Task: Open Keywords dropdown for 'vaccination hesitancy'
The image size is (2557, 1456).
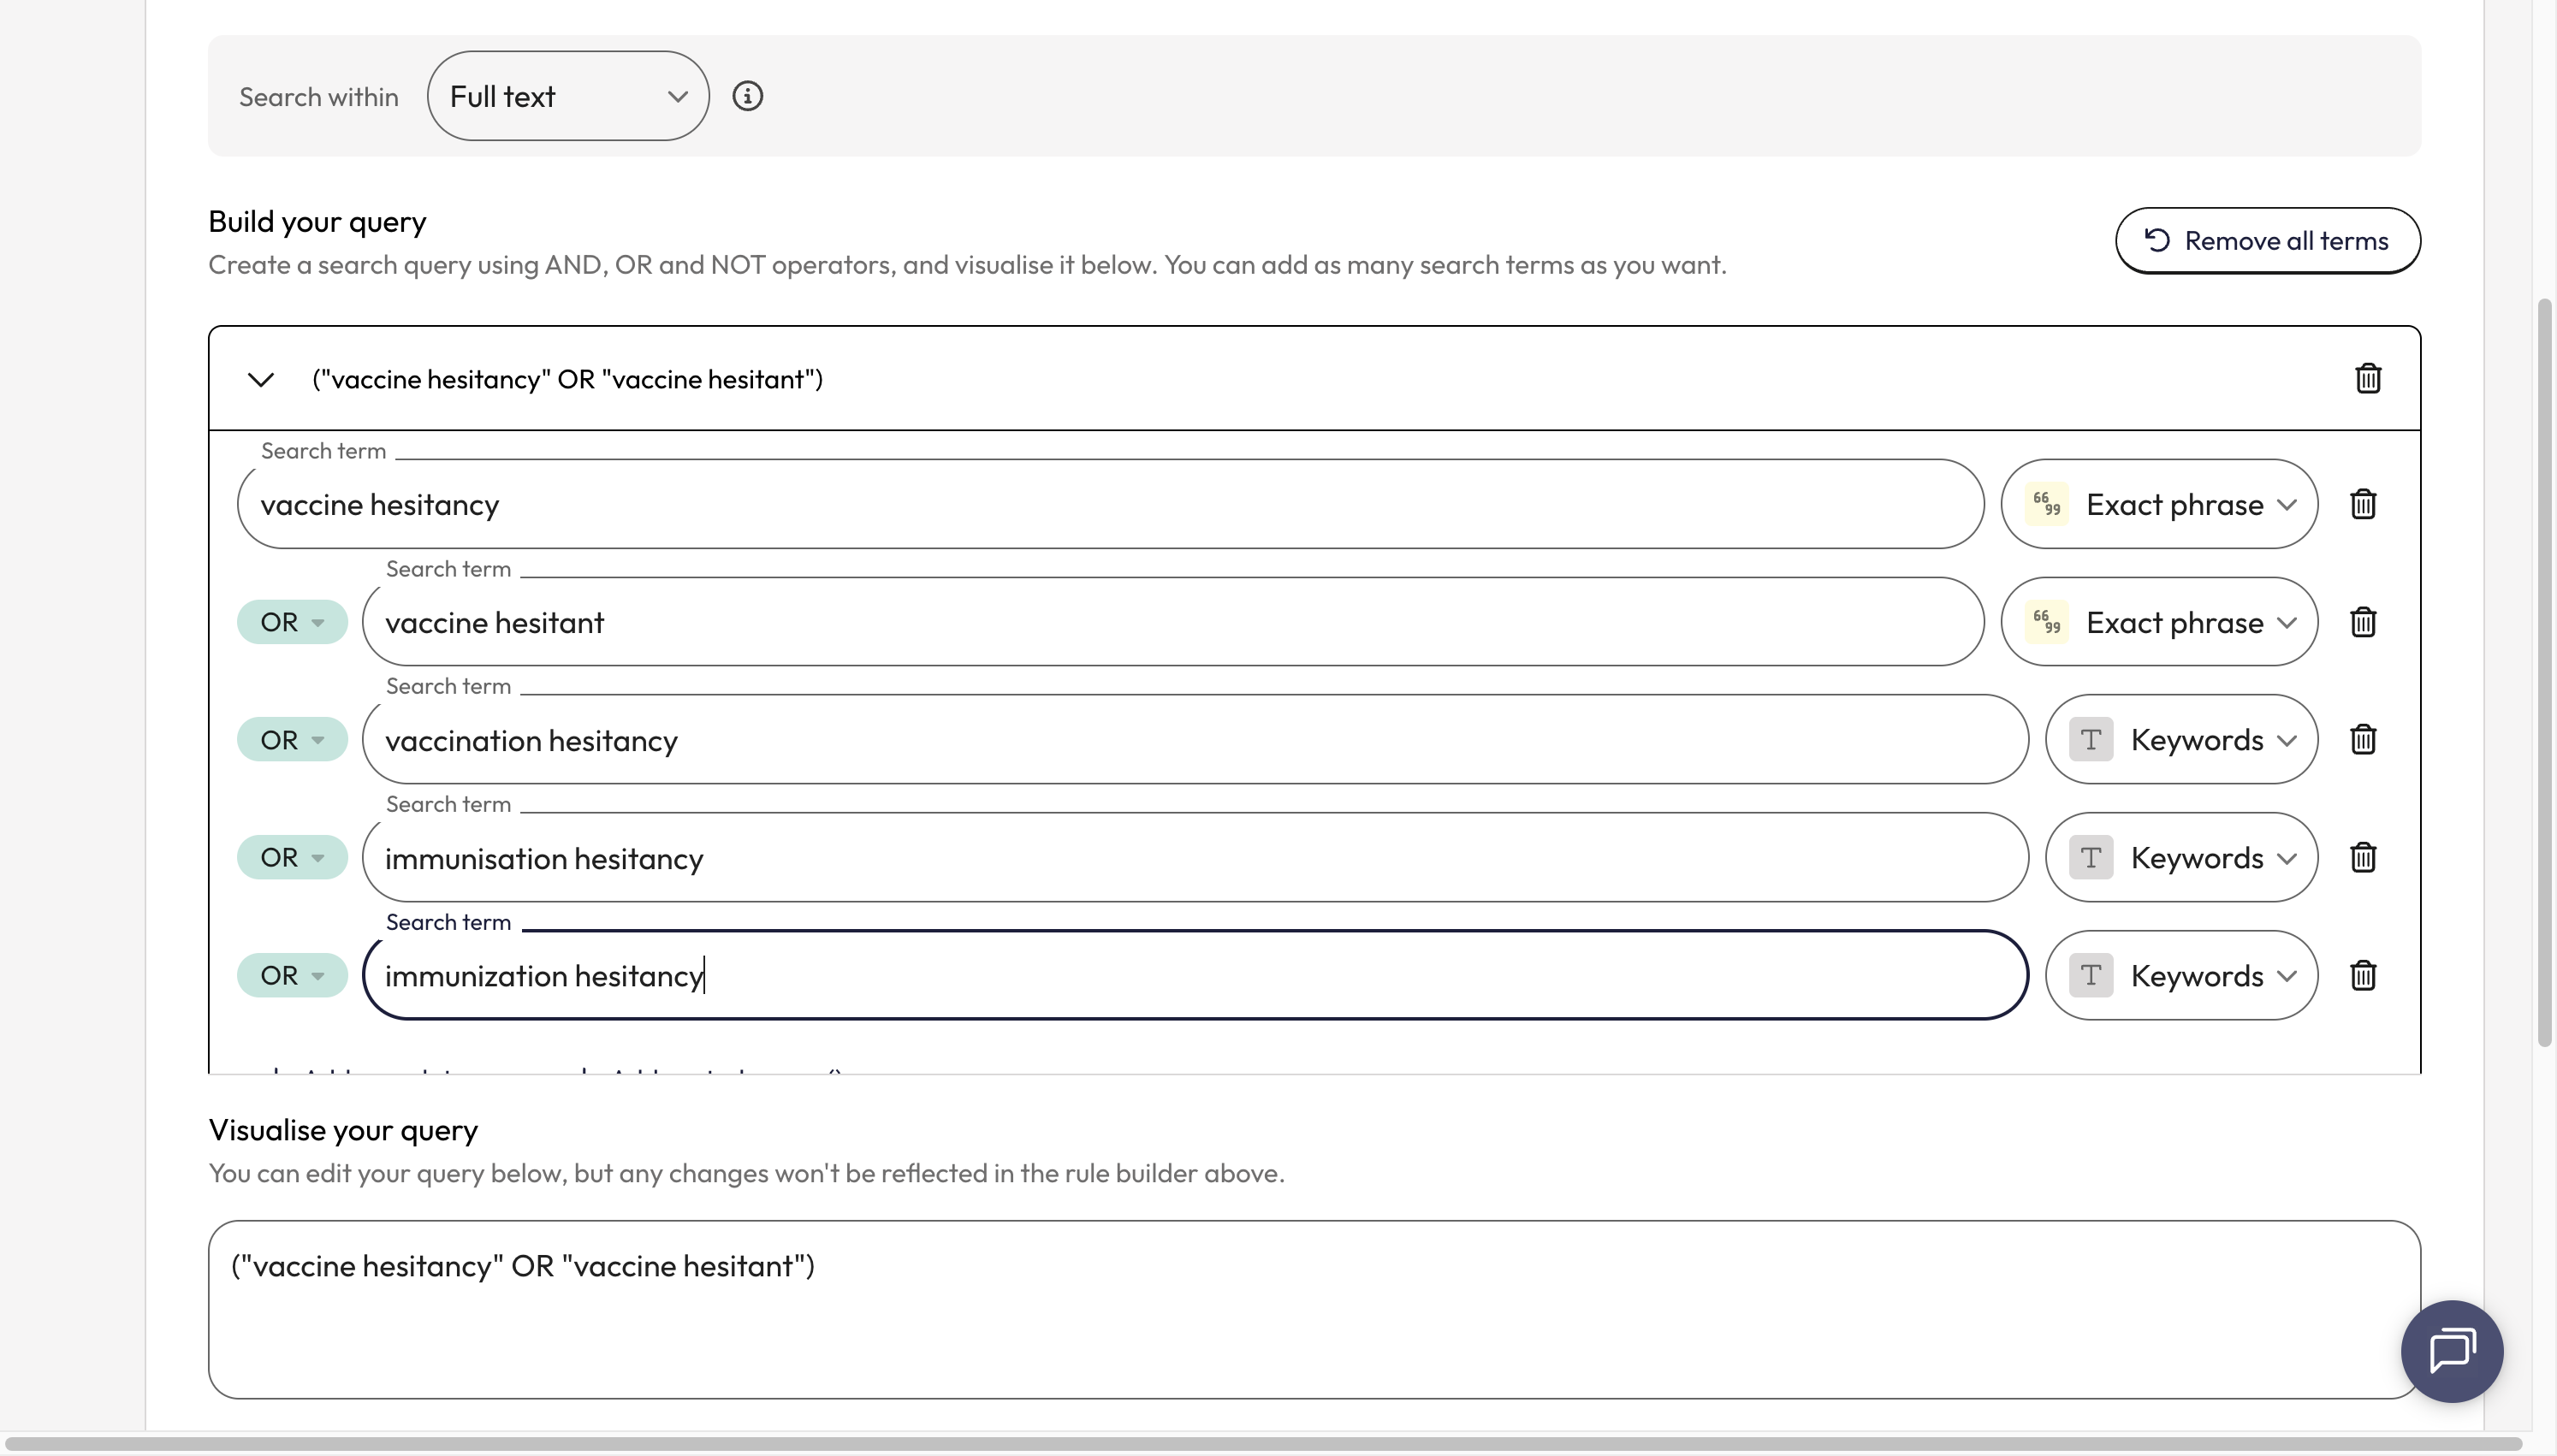Action: [x=2181, y=740]
